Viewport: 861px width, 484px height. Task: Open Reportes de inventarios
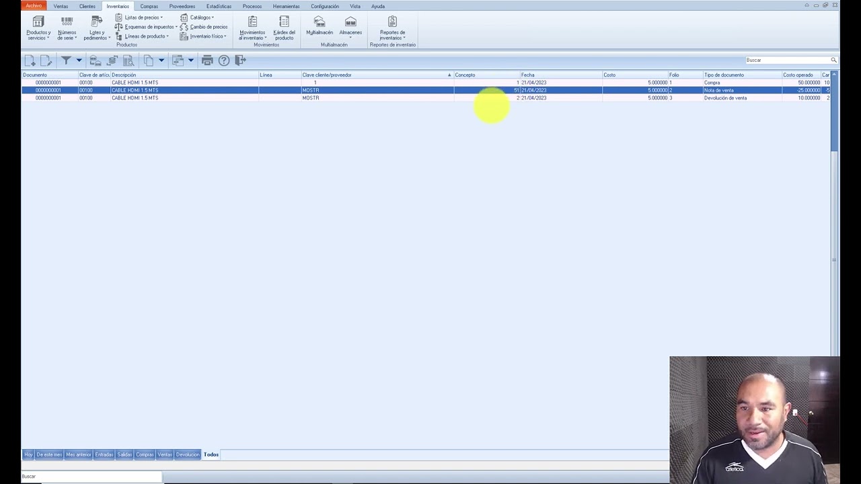[x=392, y=28]
